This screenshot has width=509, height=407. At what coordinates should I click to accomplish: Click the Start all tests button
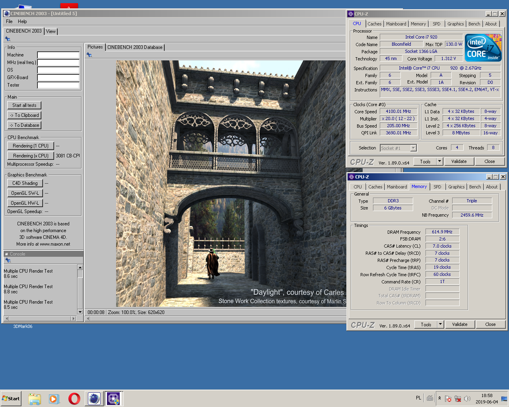pos(24,105)
